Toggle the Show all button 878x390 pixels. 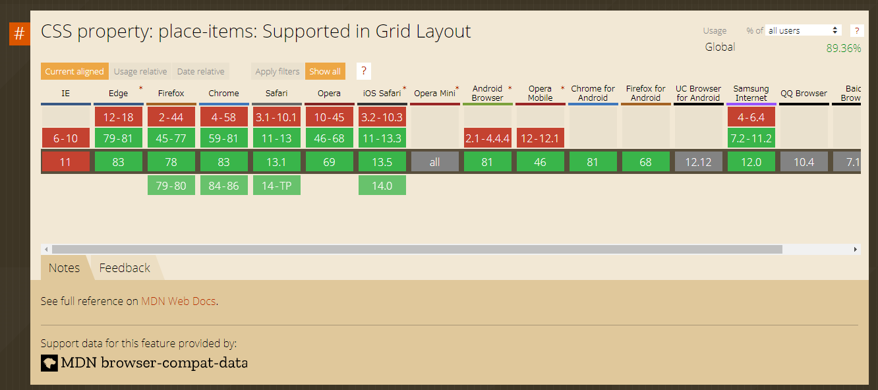pos(325,71)
